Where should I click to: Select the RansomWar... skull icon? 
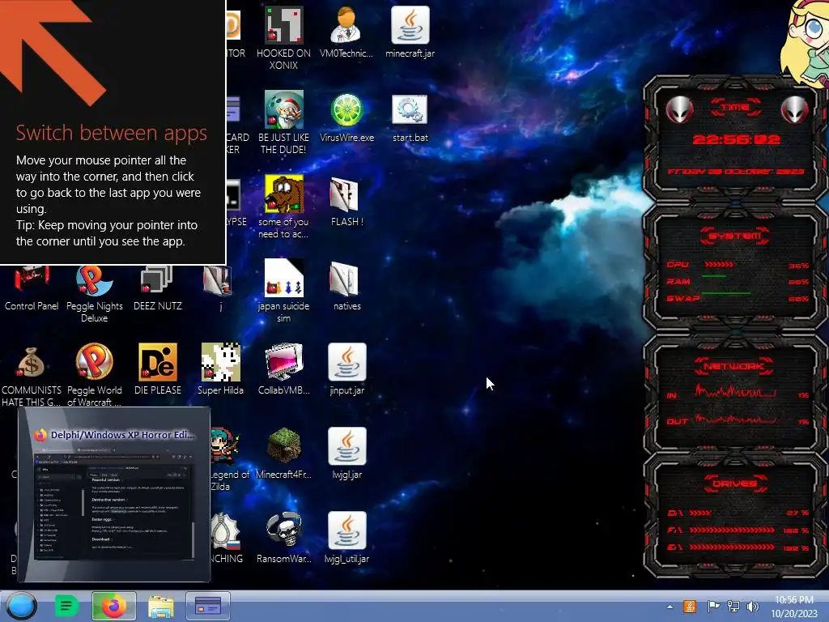(x=284, y=530)
